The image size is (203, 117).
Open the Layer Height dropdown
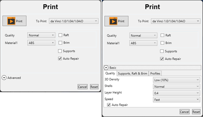[176, 93]
